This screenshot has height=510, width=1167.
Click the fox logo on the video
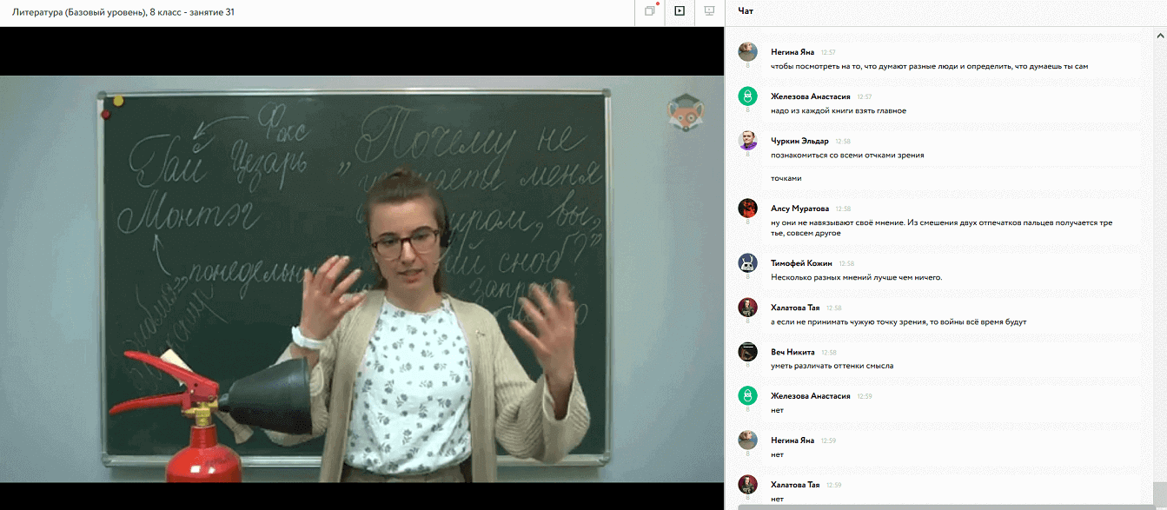[685, 112]
